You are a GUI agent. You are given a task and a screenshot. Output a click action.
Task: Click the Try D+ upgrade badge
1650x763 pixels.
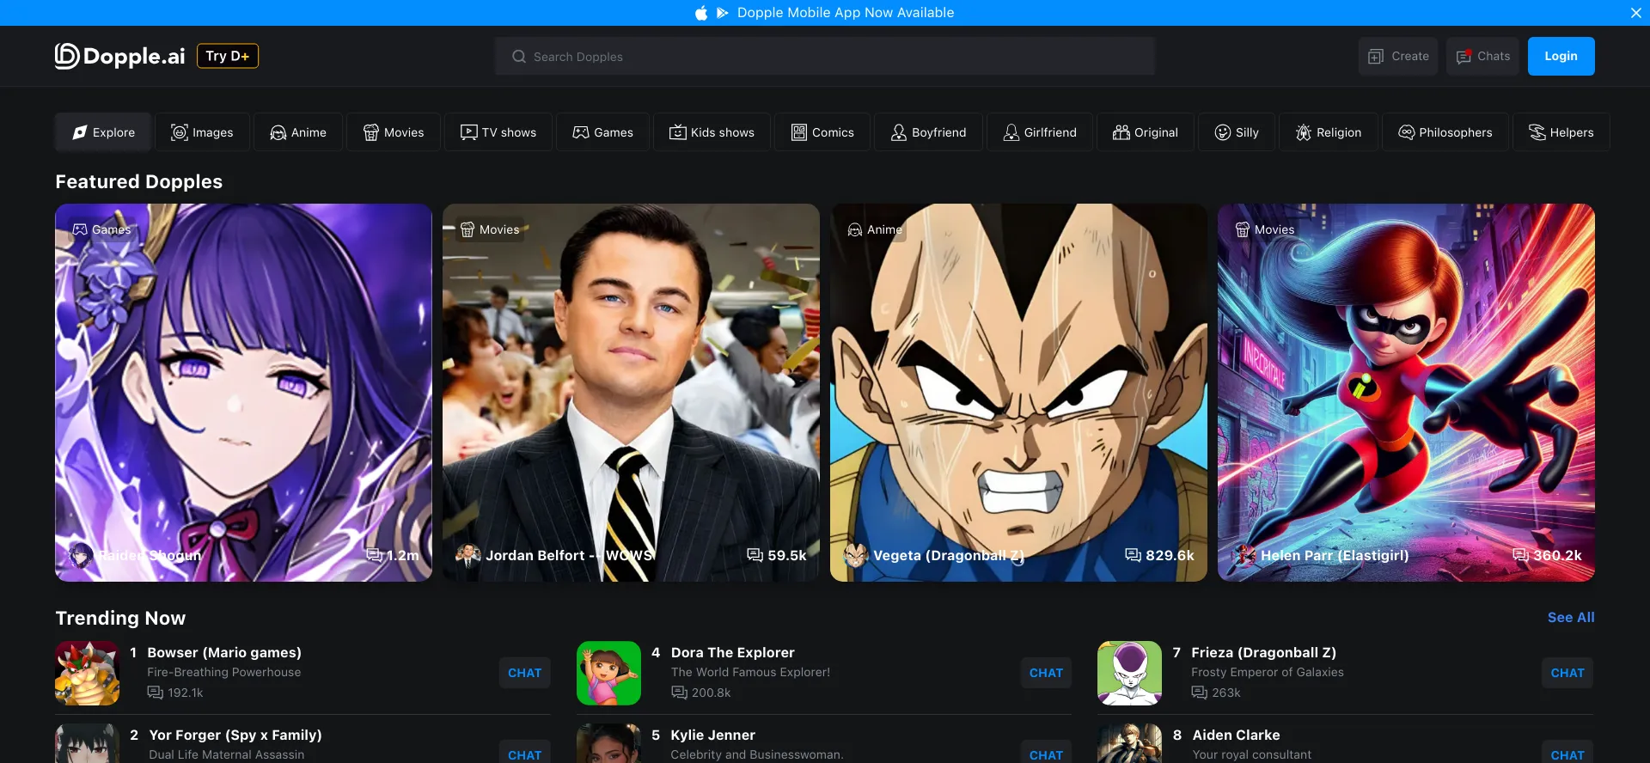pyautogui.click(x=228, y=56)
